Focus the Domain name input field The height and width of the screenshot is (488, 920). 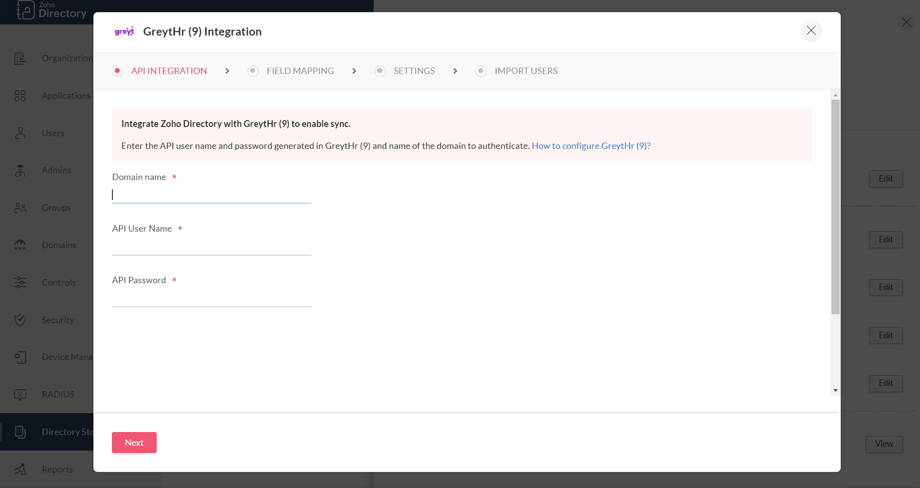(x=212, y=195)
